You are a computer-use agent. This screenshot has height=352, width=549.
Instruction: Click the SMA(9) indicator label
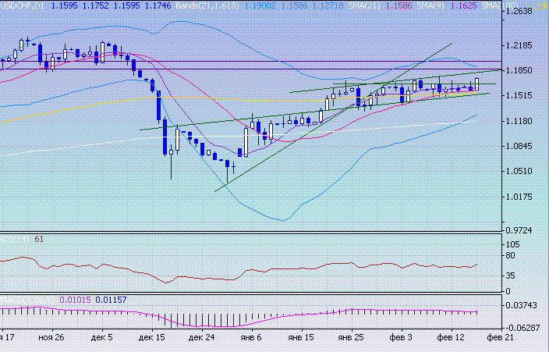pyautogui.click(x=458, y=5)
